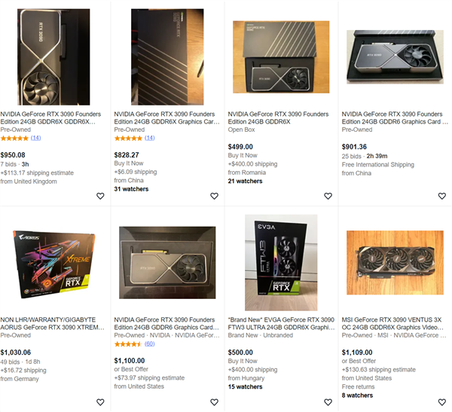Click the heart on the $828.27 China listing
The image size is (452, 412).
[214, 196]
